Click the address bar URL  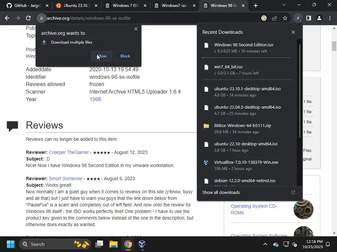(89, 18)
